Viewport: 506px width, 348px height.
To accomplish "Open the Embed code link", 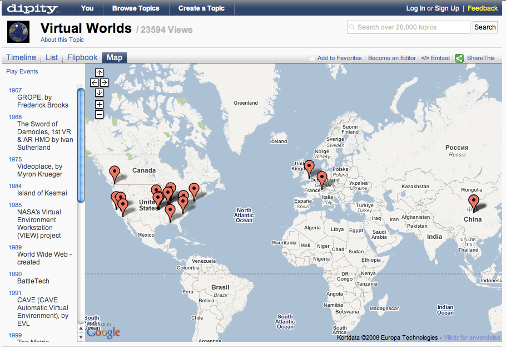I will pyautogui.click(x=435, y=58).
